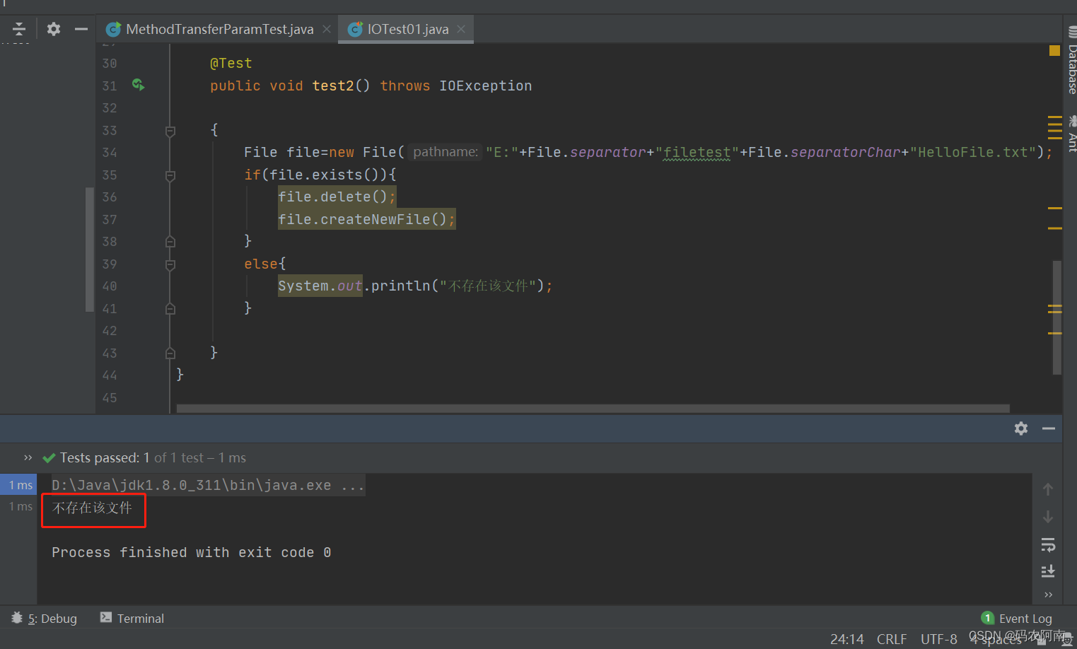Click the UTF-8 encoding indicator
Viewport: 1077px width, 649px height.
[938, 638]
